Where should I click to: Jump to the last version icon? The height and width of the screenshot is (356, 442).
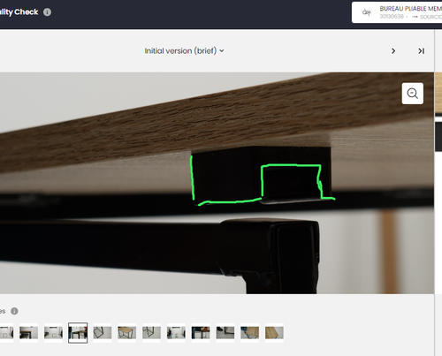(421, 51)
